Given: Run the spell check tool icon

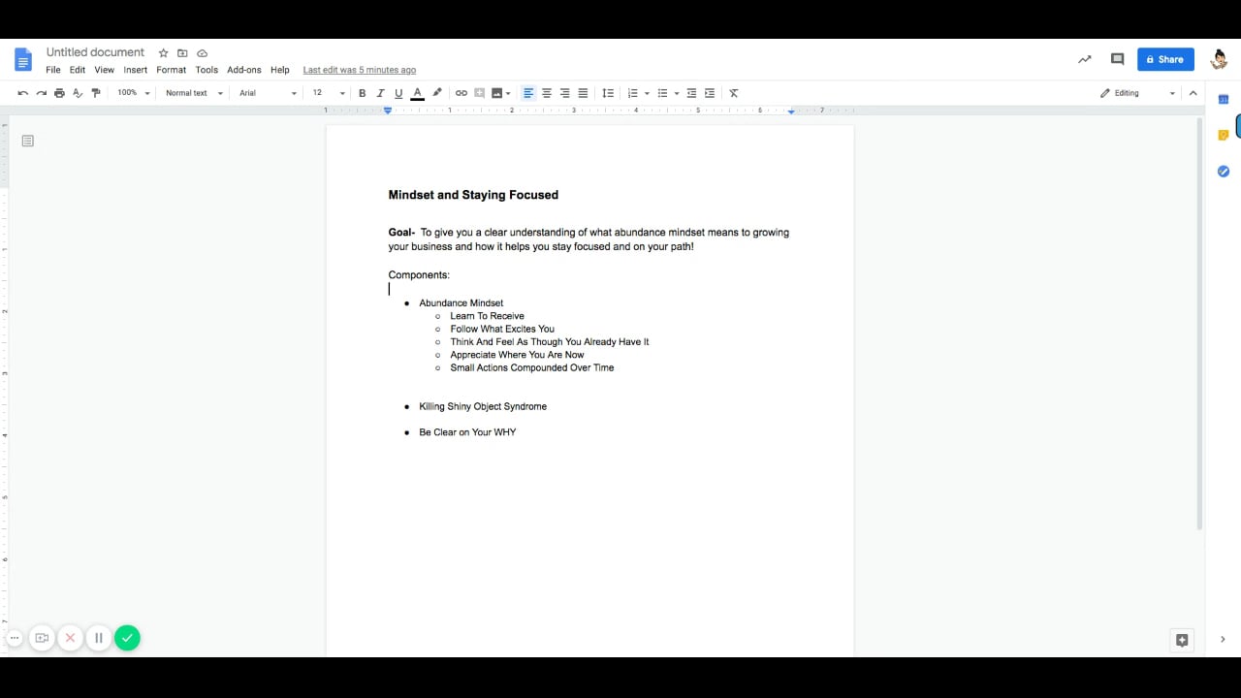Looking at the screenshot, I should [x=78, y=93].
